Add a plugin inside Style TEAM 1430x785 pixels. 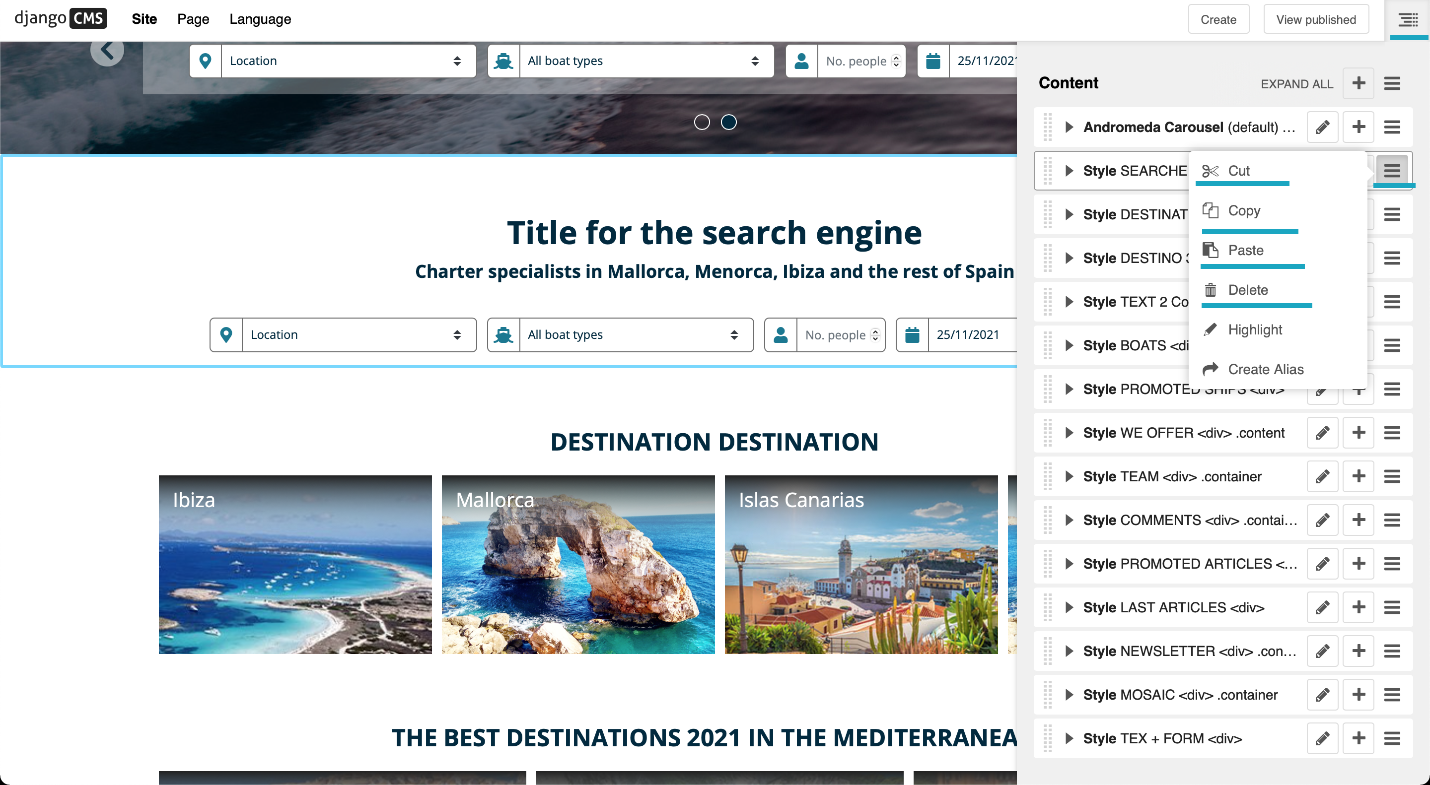pyautogui.click(x=1358, y=476)
